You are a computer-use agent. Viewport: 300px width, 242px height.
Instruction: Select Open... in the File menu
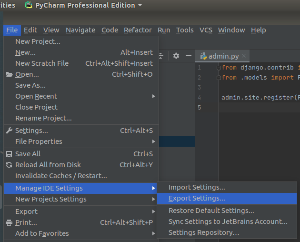(81, 74)
